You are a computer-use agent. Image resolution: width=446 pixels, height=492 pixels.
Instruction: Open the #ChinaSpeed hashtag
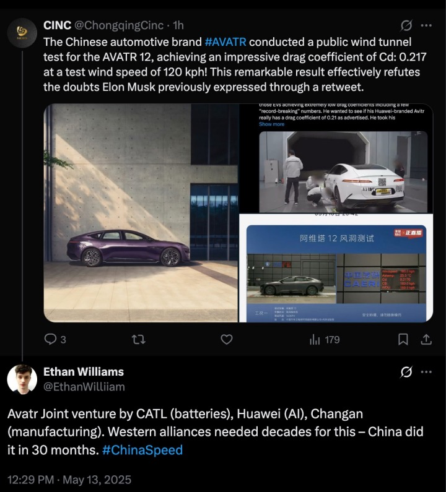142,450
